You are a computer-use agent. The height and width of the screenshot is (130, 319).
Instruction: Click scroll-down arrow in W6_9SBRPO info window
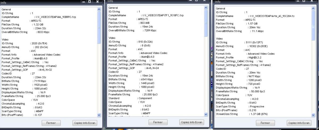coord(99,115)
